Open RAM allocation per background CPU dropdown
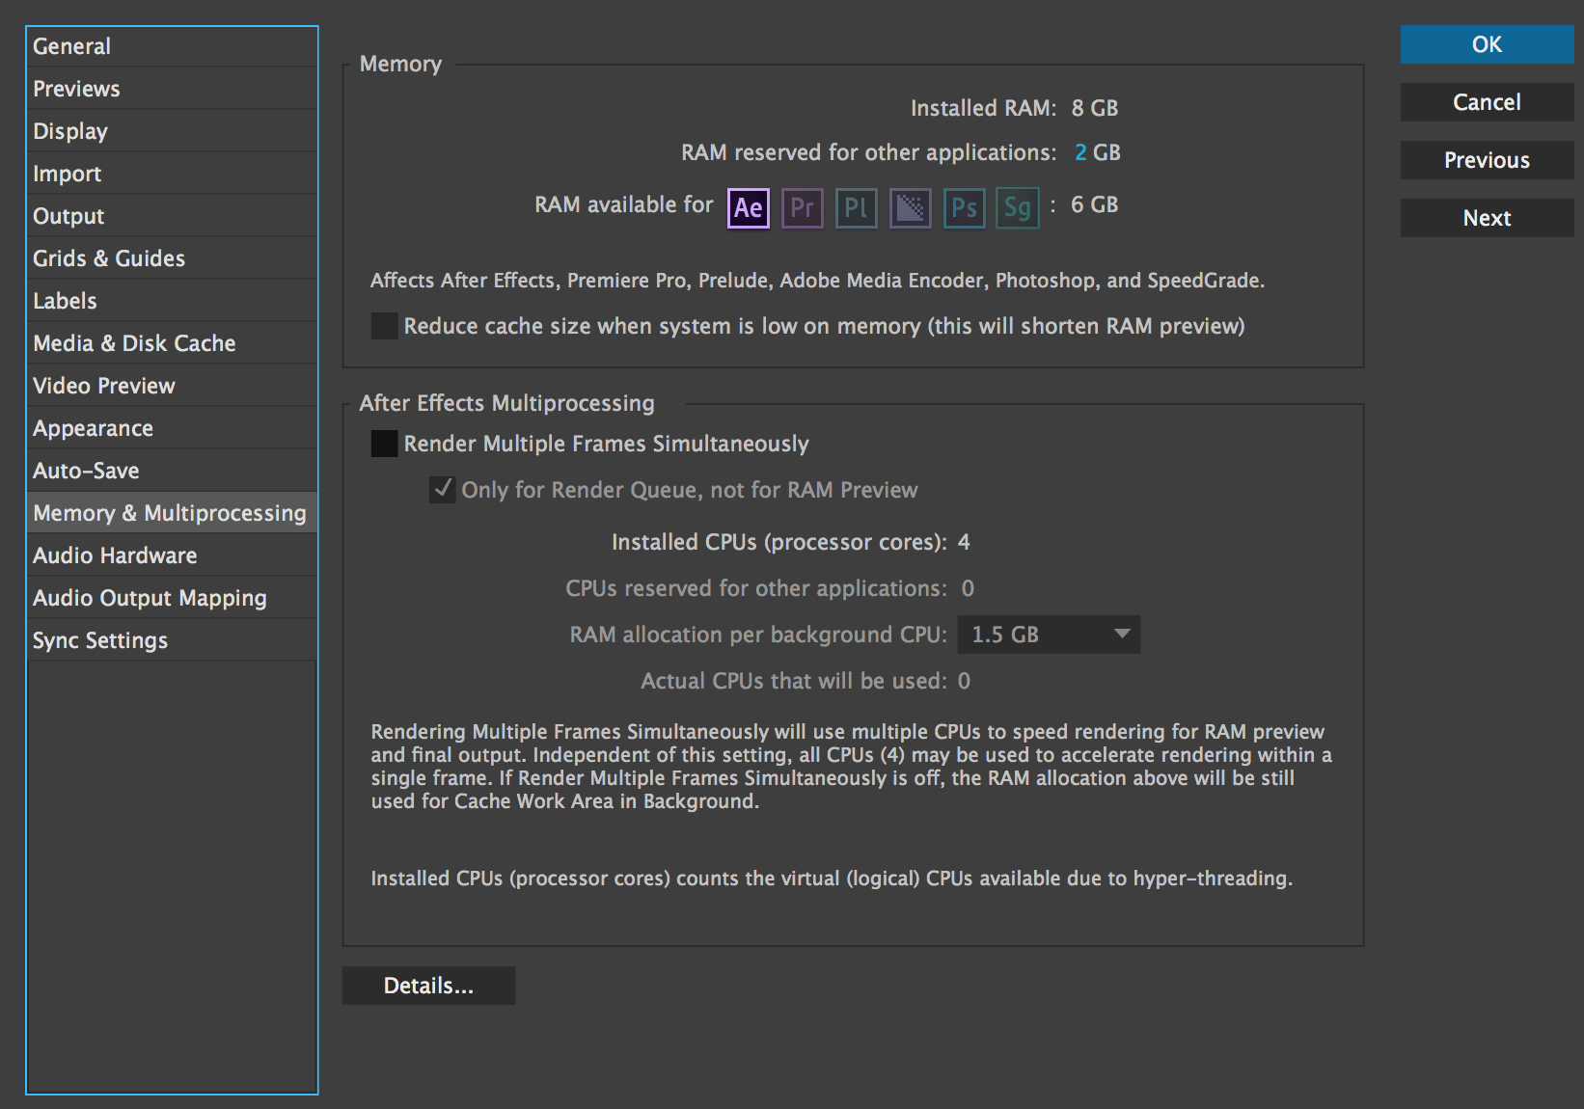 click(x=1049, y=635)
